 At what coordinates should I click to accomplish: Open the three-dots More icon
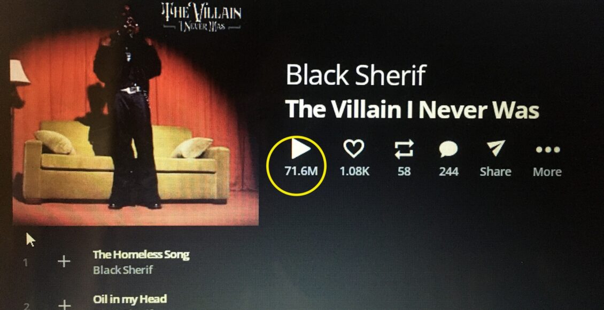click(548, 150)
